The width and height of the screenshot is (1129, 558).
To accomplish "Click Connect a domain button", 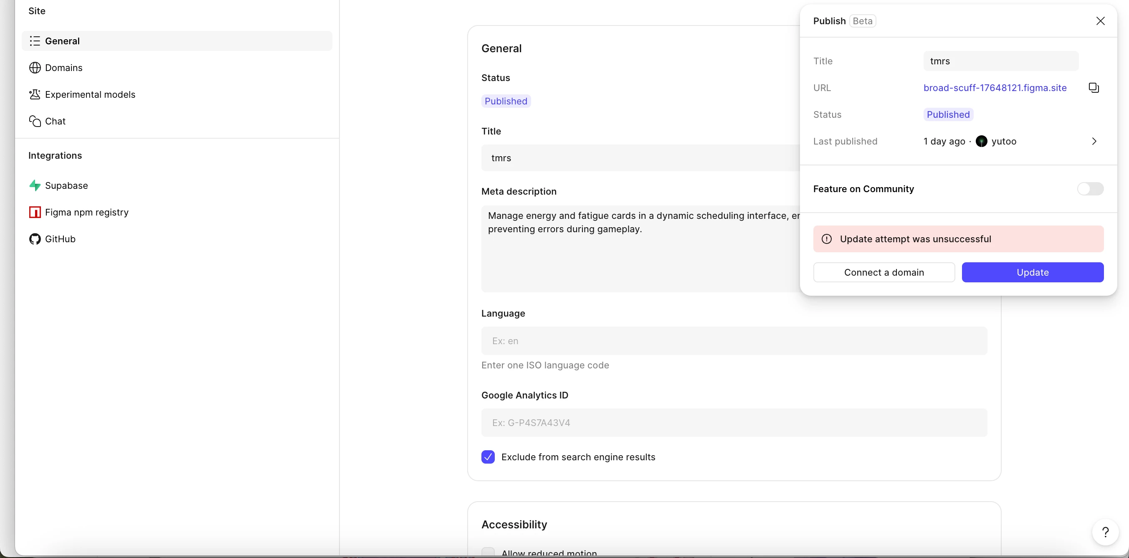I will 883,272.
